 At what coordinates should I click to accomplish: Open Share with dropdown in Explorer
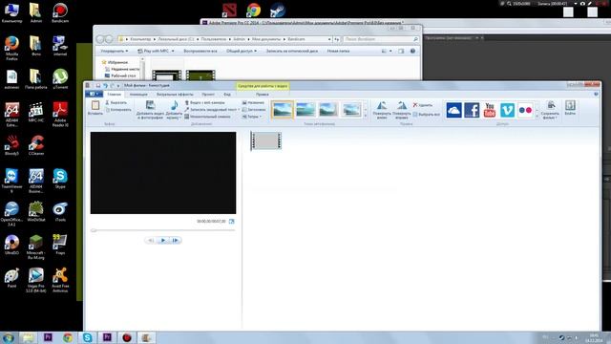242,51
